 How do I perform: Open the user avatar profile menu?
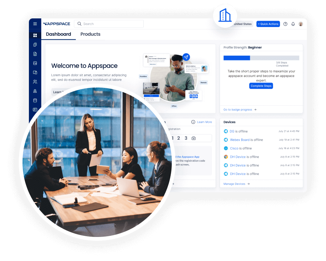[300, 24]
